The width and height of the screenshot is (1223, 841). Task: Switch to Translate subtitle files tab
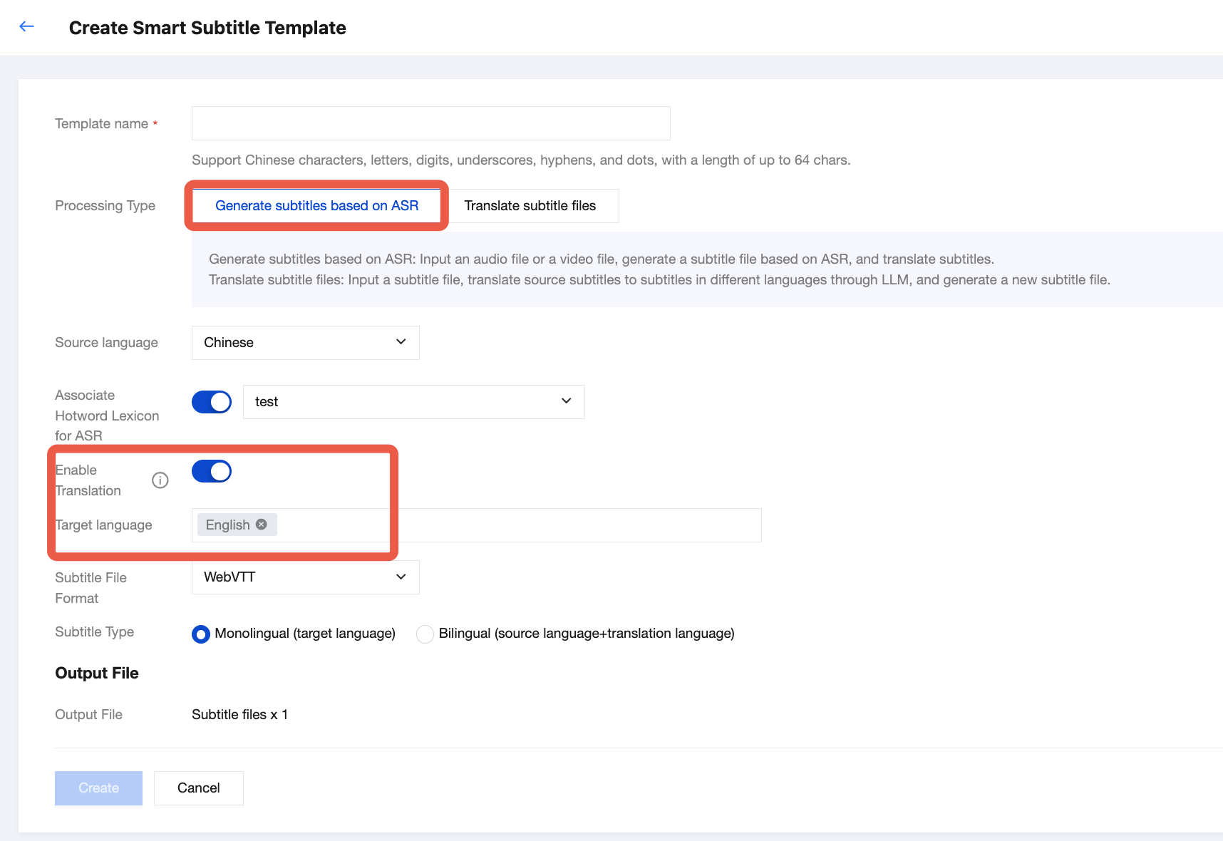coord(530,206)
